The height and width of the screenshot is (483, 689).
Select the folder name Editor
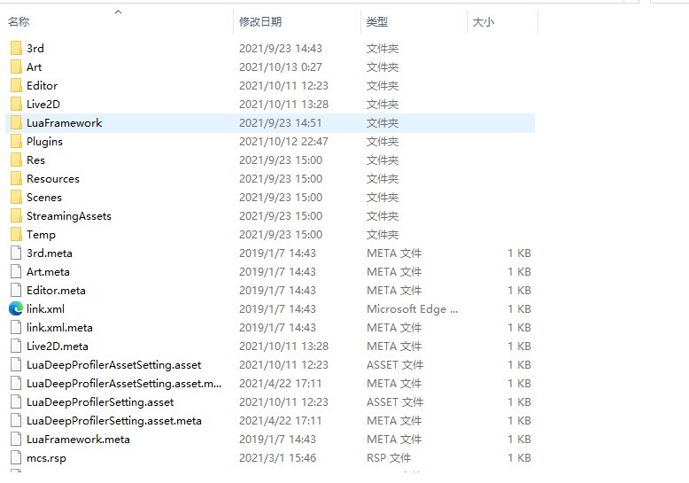pyautogui.click(x=42, y=85)
